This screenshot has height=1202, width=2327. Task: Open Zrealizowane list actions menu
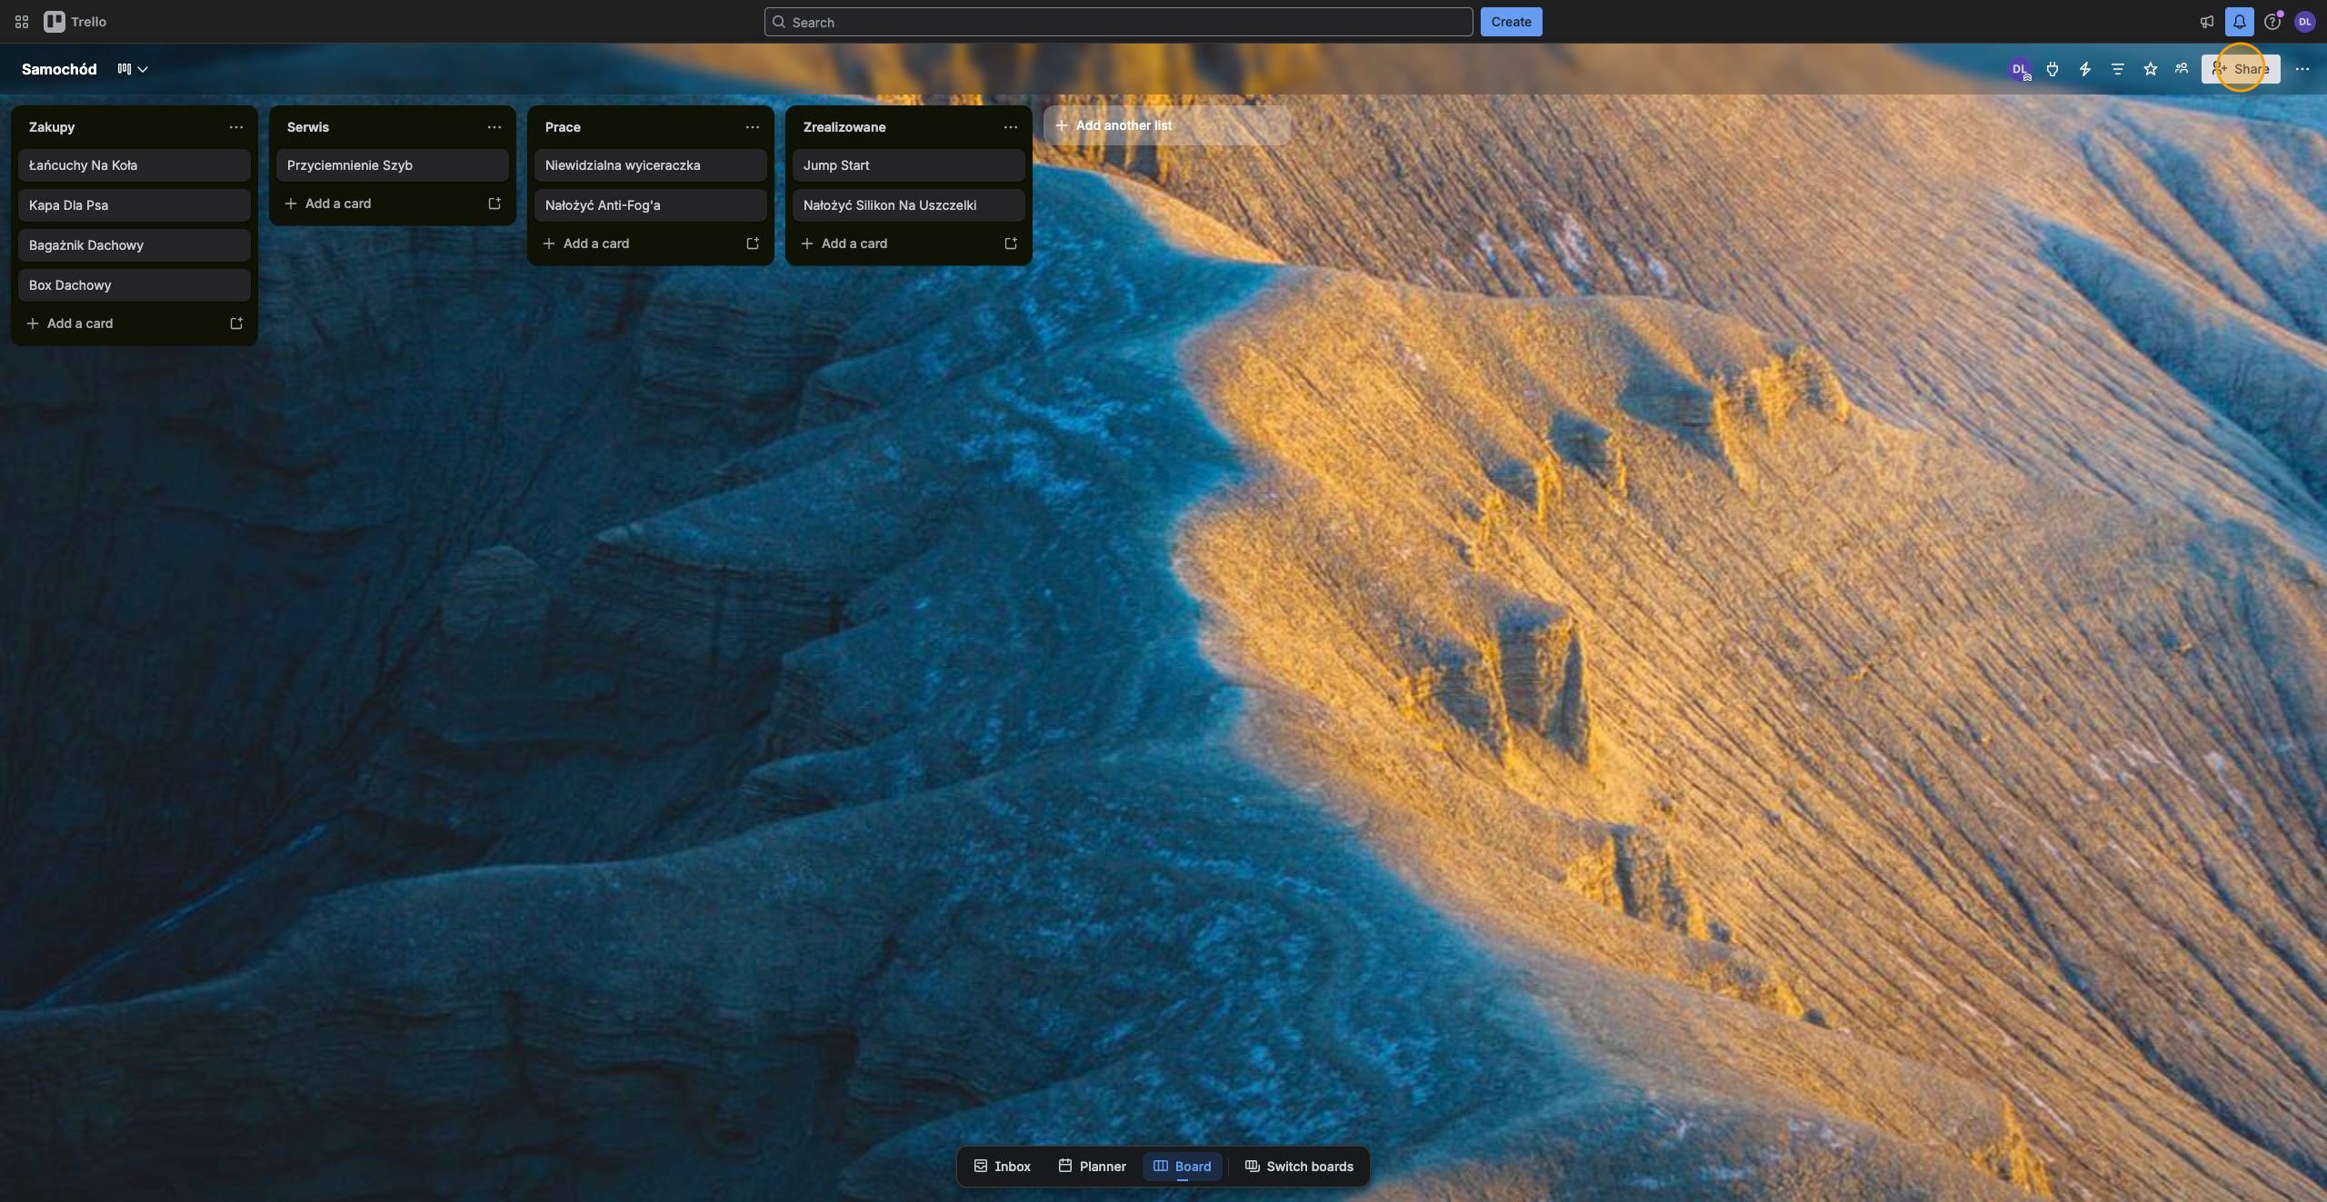[1011, 127]
